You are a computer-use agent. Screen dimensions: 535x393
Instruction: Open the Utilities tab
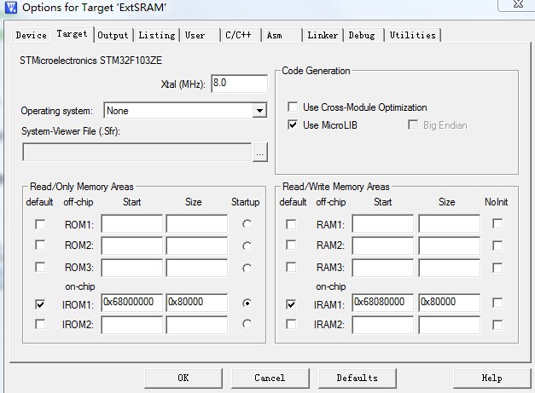click(412, 35)
